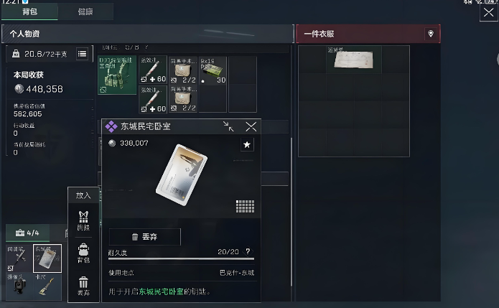
Task: Click the trash 丢弃 icon in 放入 menu
Action: point(83,286)
